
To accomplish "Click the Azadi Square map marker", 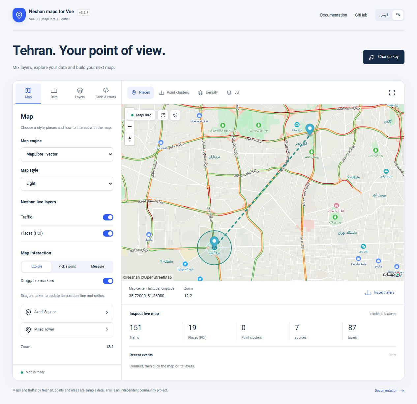I will pyautogui.click(x=214, y=243).
